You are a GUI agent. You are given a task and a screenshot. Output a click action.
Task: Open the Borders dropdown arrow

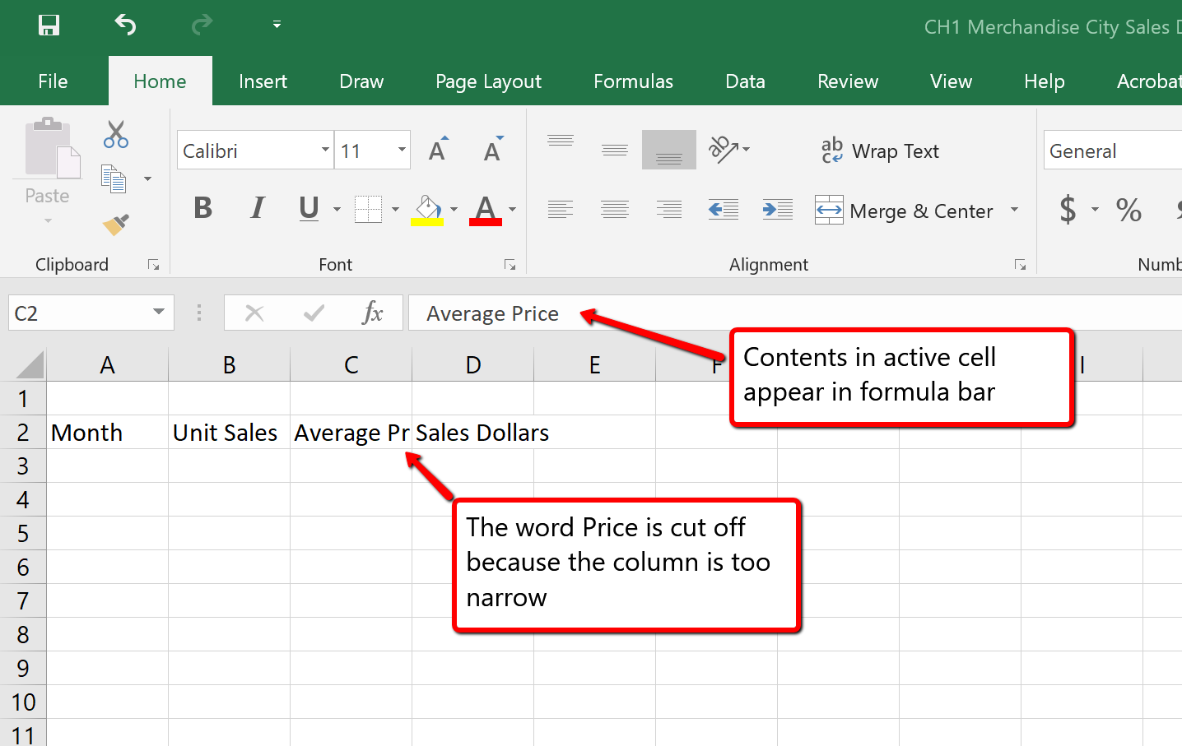pos(396,209)
